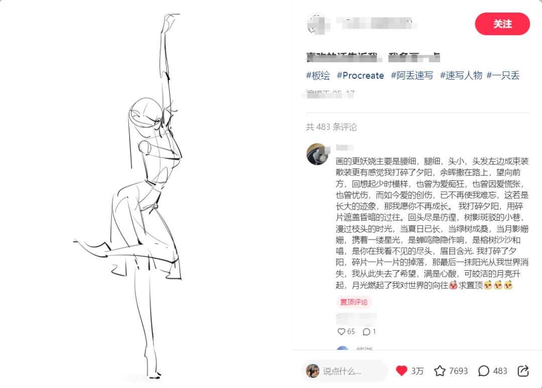Click your own avatar beside the comment box

[x=313, y=371]
